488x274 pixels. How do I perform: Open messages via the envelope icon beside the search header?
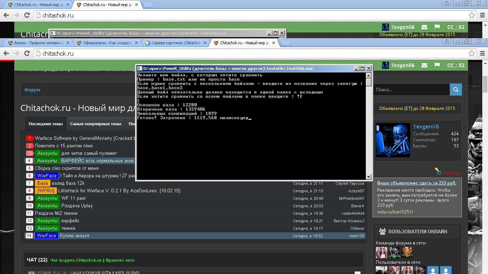coord(424,65)
